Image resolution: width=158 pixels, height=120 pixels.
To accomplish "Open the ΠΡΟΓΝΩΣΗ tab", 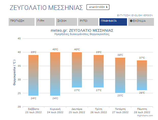I will click(22, 22).
